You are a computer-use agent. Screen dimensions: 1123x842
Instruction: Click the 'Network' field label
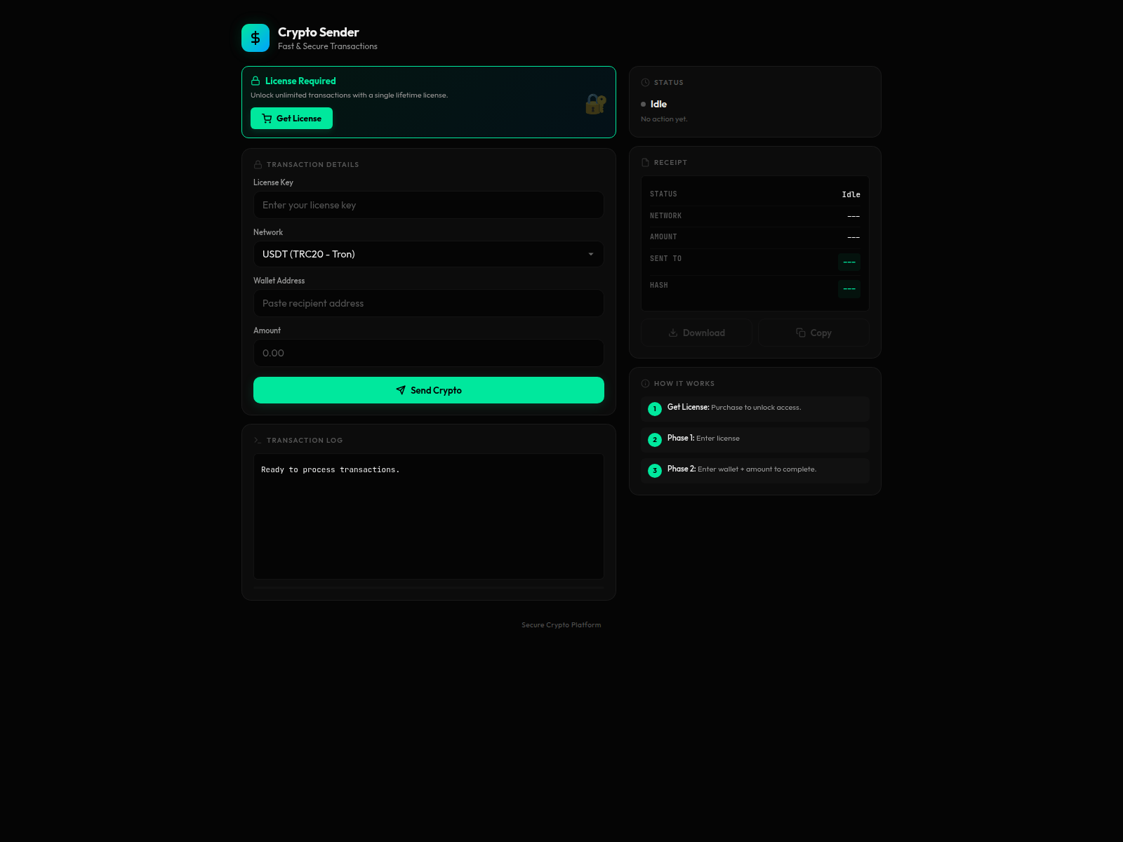tap(268, 232)
